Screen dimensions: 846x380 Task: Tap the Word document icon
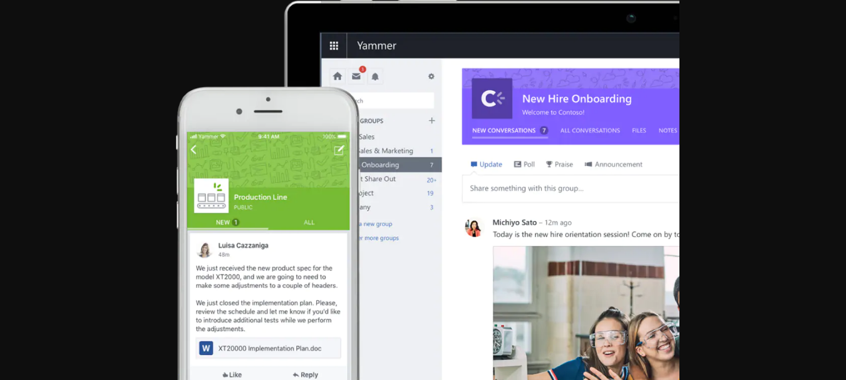(x=206, y=348)
